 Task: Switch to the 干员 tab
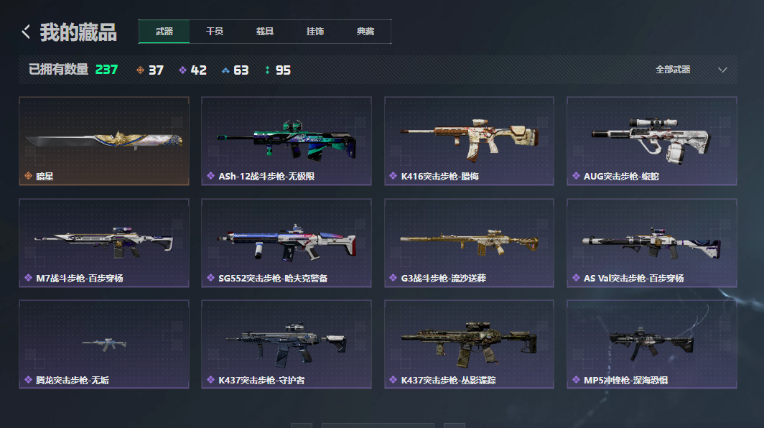tap(215, 32)
